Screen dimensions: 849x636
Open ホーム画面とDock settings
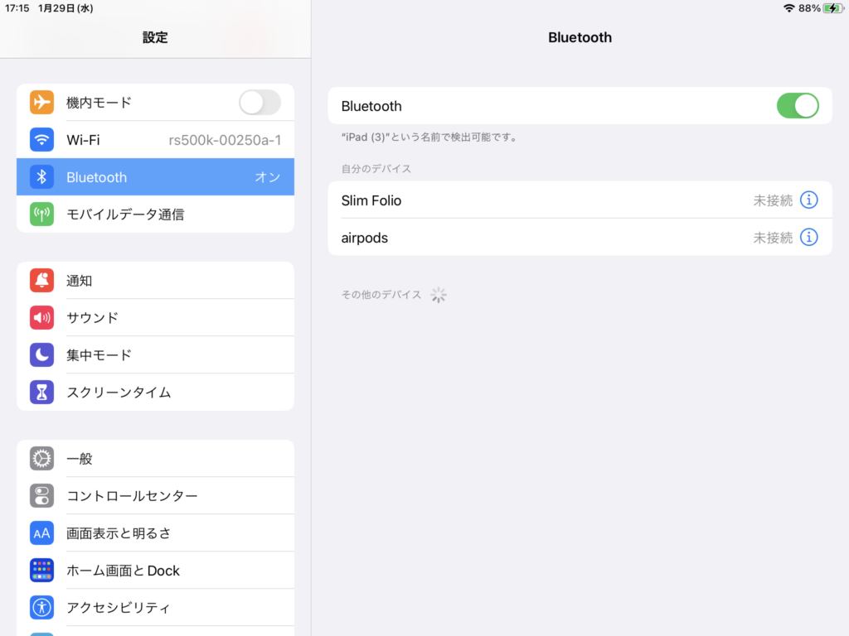155,571
